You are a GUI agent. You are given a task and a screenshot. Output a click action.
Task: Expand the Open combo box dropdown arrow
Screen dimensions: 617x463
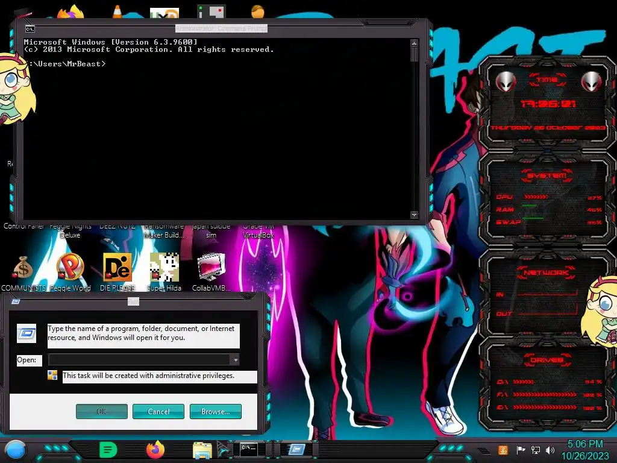point(234,359)
